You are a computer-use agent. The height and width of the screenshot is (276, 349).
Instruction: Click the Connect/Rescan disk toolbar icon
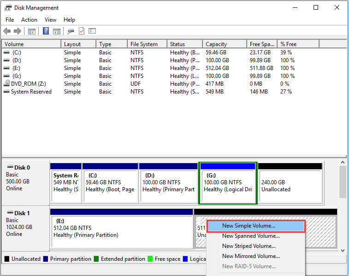pyautogui.click(x=71, y=31)
